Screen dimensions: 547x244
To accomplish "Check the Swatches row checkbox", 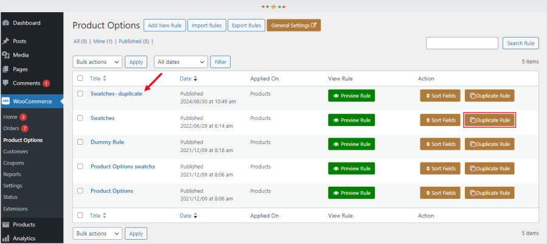I will pos(80,118).
